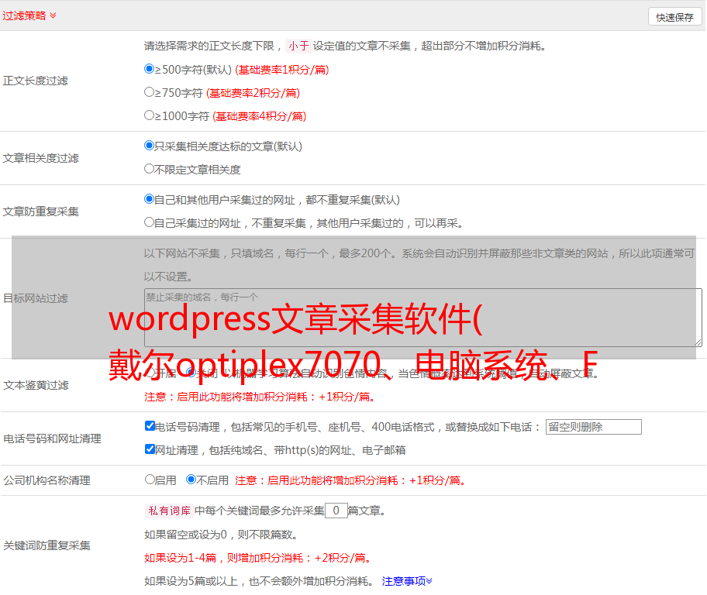Viewport: 707px width, 595px height.
Task: Toggle the 电话号码清理 checkbox
Action: 150,426
